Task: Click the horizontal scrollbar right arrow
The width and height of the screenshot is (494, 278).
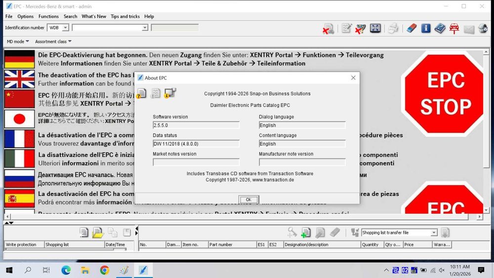Action: (x=480, y=217)
